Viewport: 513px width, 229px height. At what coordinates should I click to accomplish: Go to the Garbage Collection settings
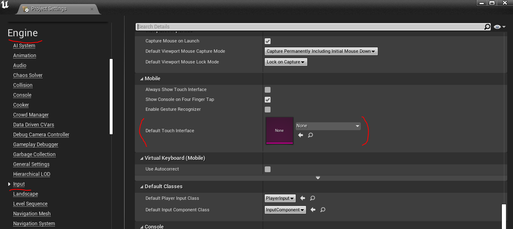(34, 154)
